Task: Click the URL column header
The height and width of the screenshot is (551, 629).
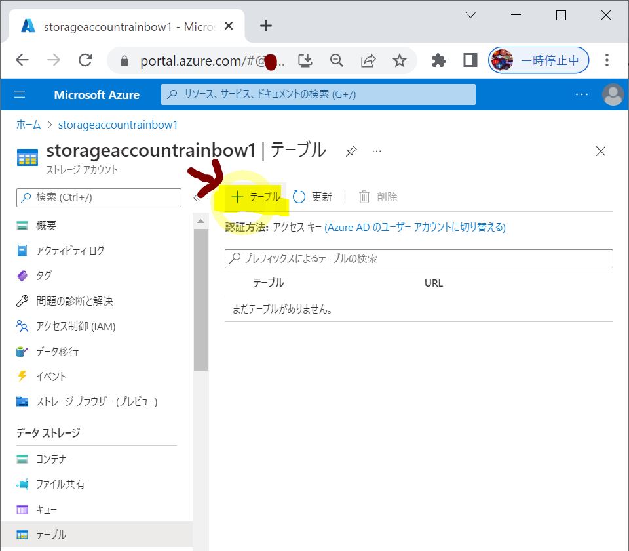Action: tap(434, 283)
